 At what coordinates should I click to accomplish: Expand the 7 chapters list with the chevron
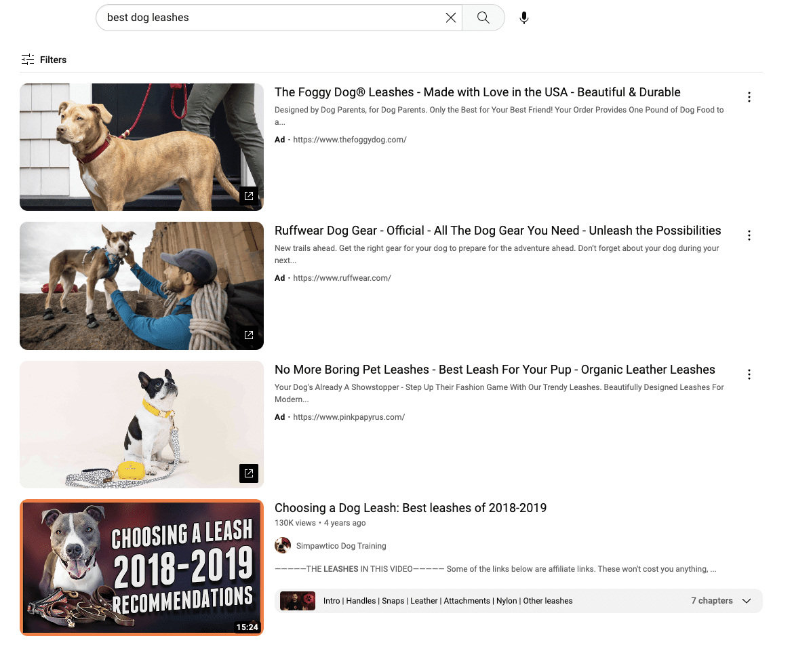(747, 601)
